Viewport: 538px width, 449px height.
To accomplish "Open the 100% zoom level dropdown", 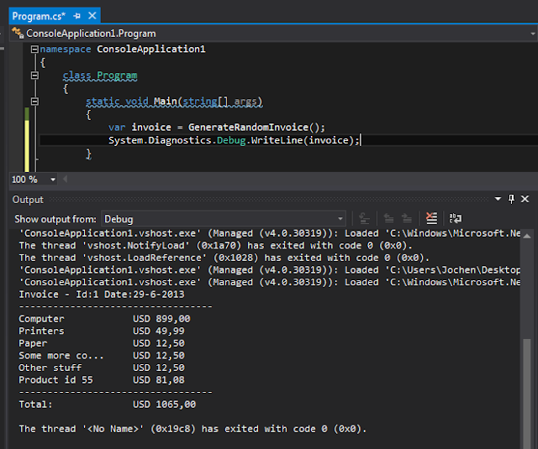I will (x=53, y=180).
